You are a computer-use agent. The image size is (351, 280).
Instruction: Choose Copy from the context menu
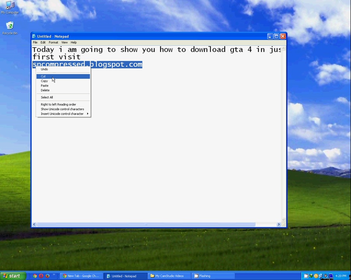(x=63, y=81)
